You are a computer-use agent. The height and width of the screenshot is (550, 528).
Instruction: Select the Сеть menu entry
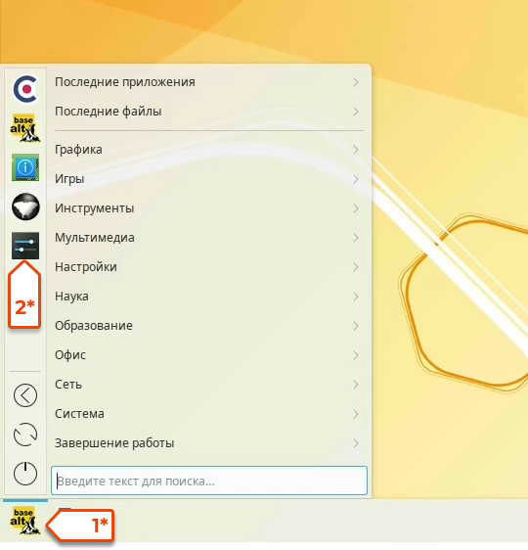pyautogui.click(x=209, y=385)
